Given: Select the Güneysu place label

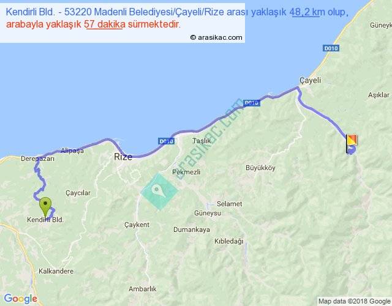Looking at the screenshot, I should pyautogui.click(x=223, y=214).
